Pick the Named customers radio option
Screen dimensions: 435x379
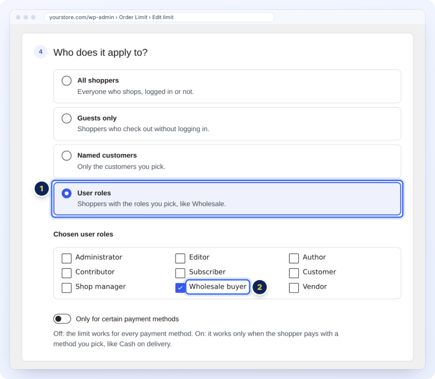(x=67, y=156)
